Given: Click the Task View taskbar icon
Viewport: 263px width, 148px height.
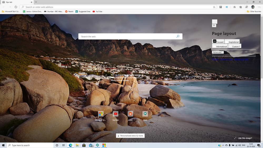Looking at the screenshot, I should pyautogui.click(x=63, y=145).
